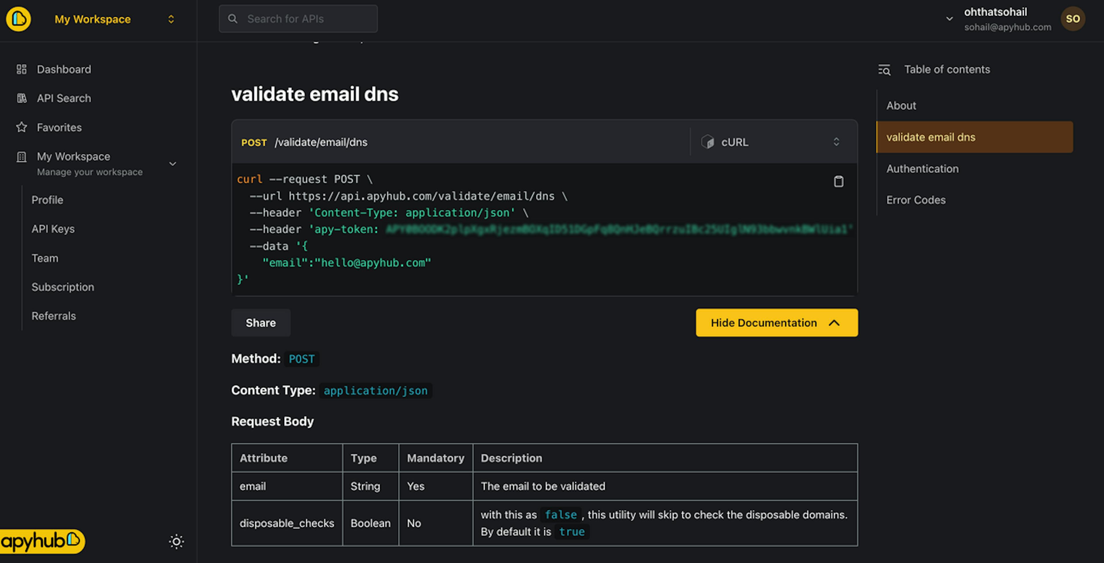
Task: Open Referrals page
Action: [x=53, y=316]
